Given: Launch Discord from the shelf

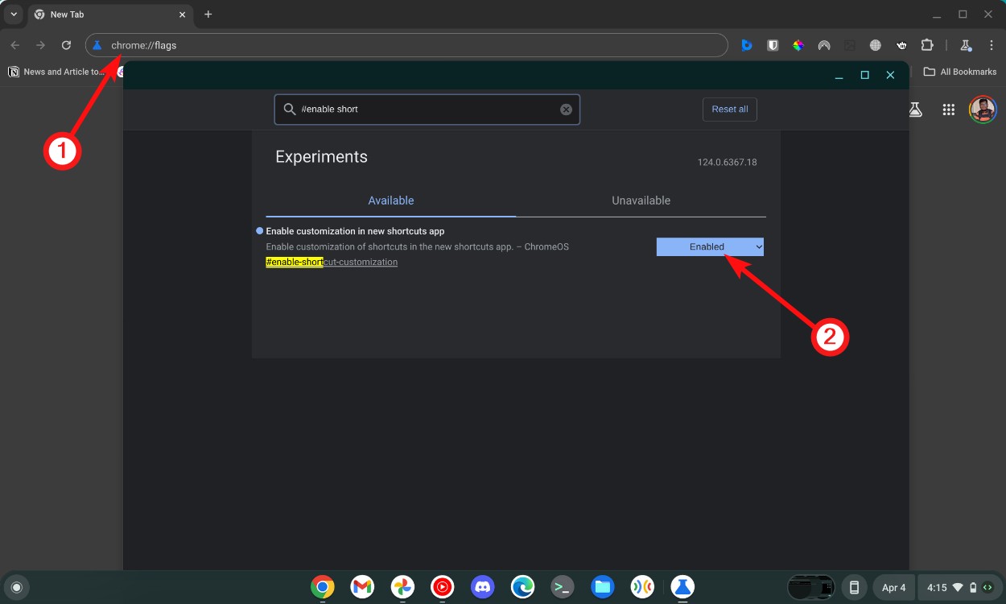Looking at the screenshot, I should (x=482, y=587).
